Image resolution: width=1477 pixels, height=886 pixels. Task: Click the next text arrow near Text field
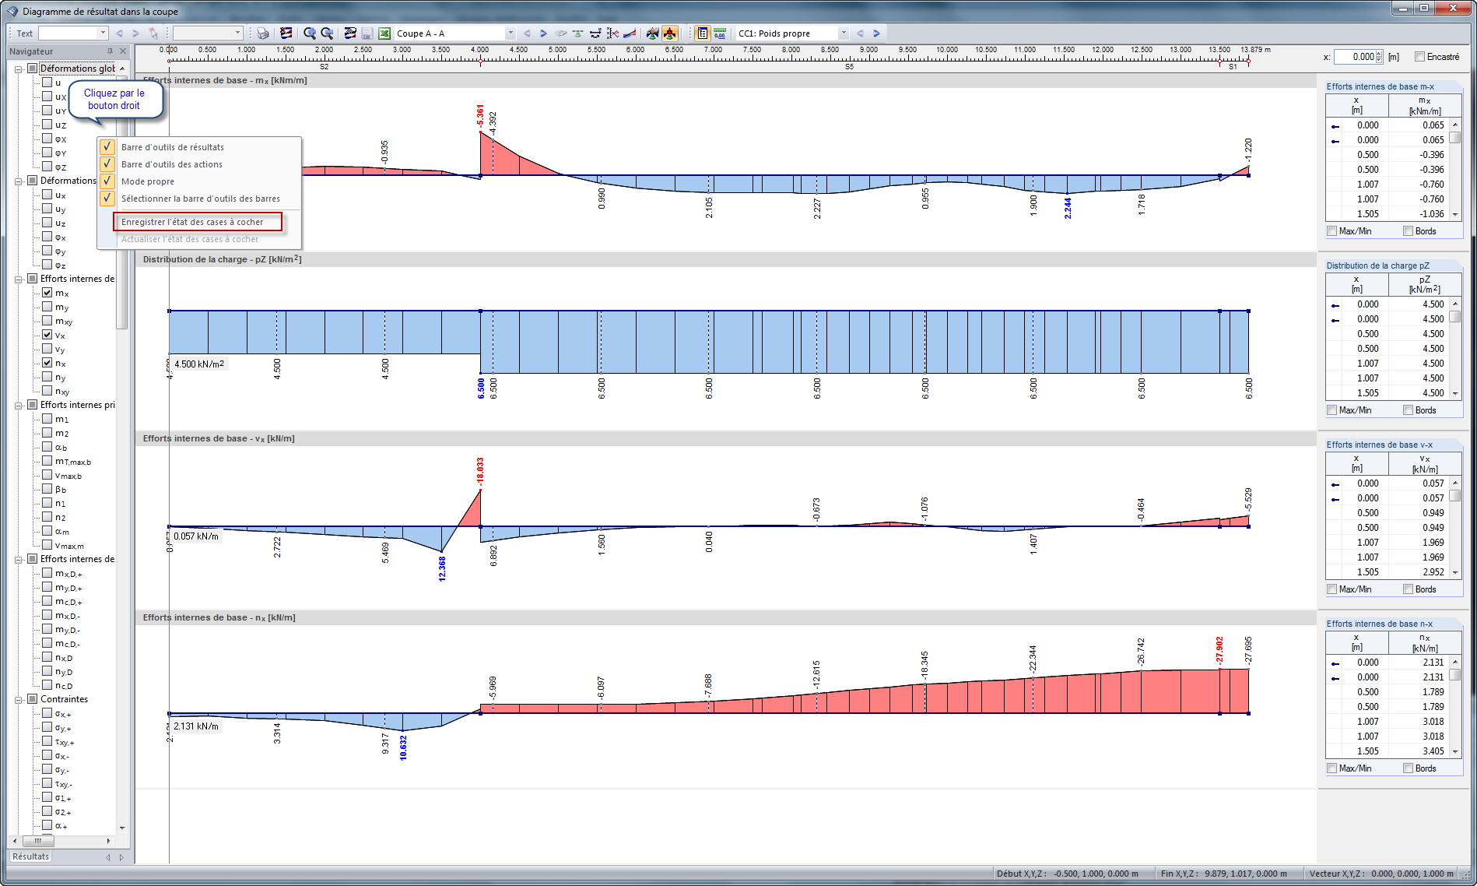(x=135, y=33)
